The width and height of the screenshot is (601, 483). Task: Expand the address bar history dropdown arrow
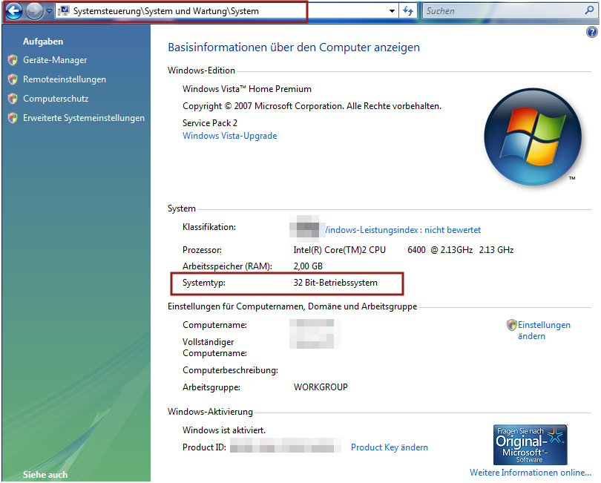[x=392, y=11]
